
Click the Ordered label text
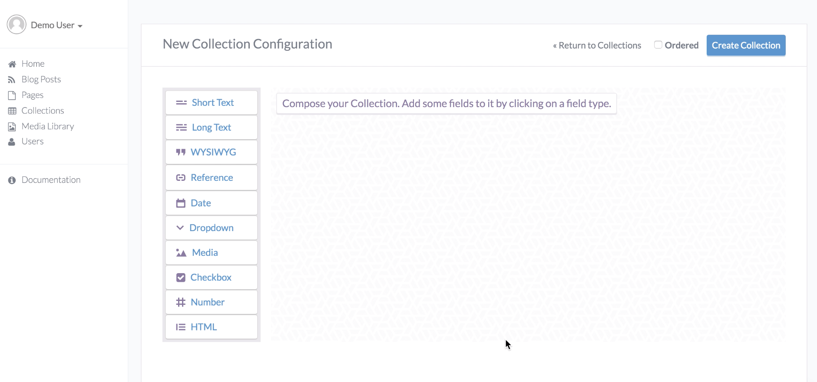681,46
